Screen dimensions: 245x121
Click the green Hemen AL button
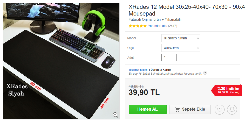pyautogui.click(x=147, y=109)
